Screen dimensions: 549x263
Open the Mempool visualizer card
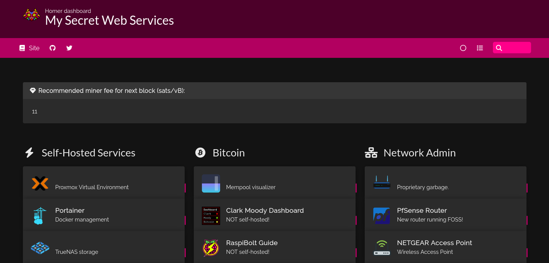coord(274,183)
